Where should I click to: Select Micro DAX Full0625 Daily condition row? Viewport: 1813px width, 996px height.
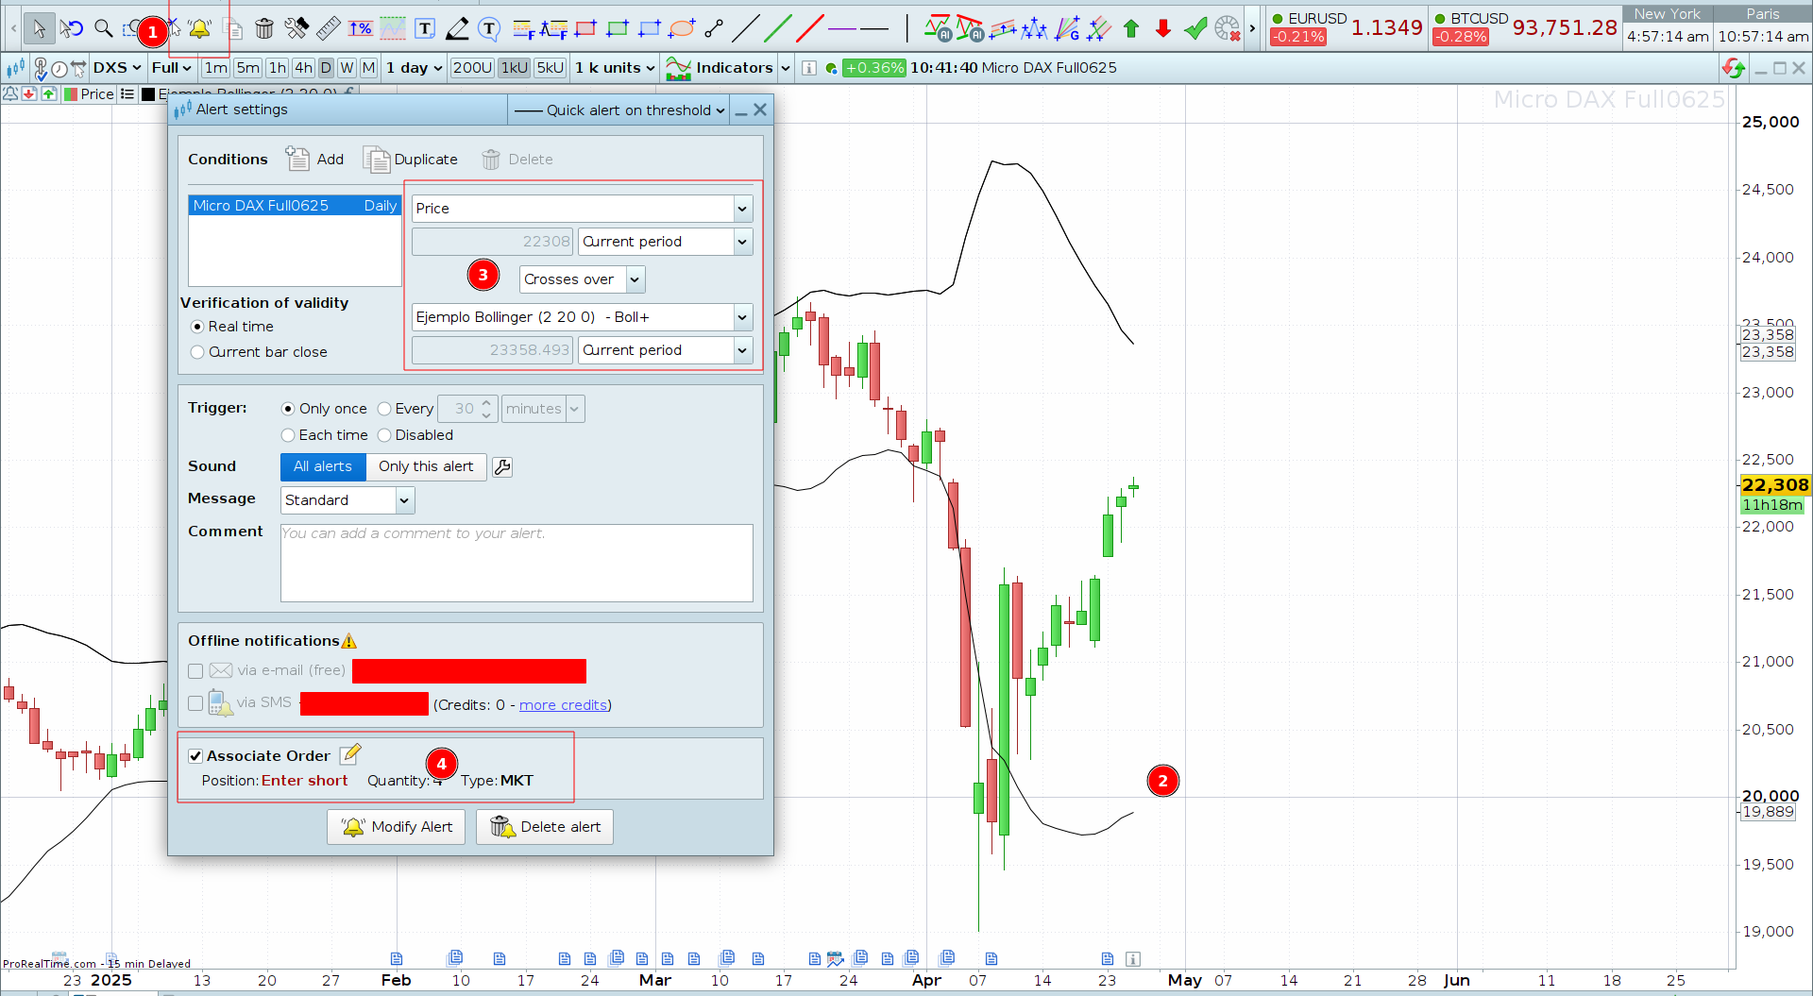tap(295, 206)
